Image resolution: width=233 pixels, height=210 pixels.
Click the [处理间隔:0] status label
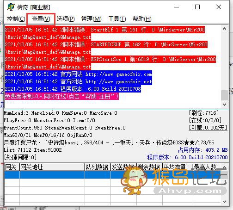coord(20,157)
